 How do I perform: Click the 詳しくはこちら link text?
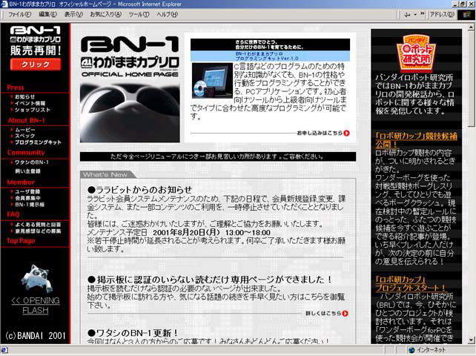click(x=323, y=313)
